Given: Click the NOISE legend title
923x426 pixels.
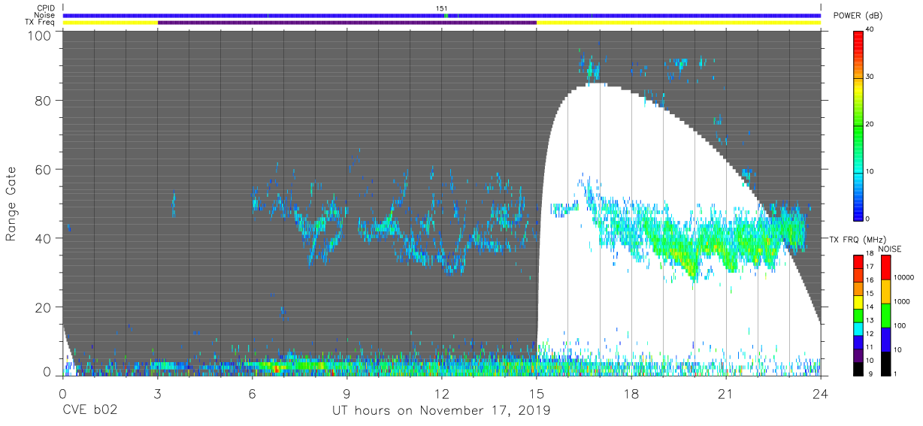Looking at the screenshot, I should click(890, 249).
